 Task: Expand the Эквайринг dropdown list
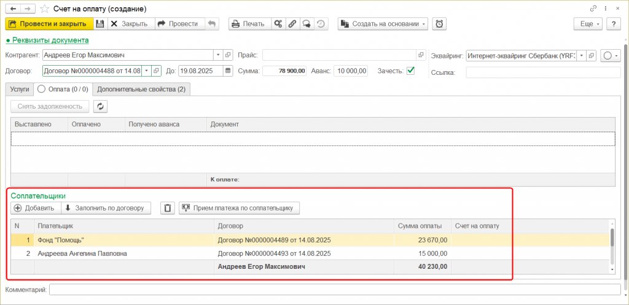click(x=580, y=55)
